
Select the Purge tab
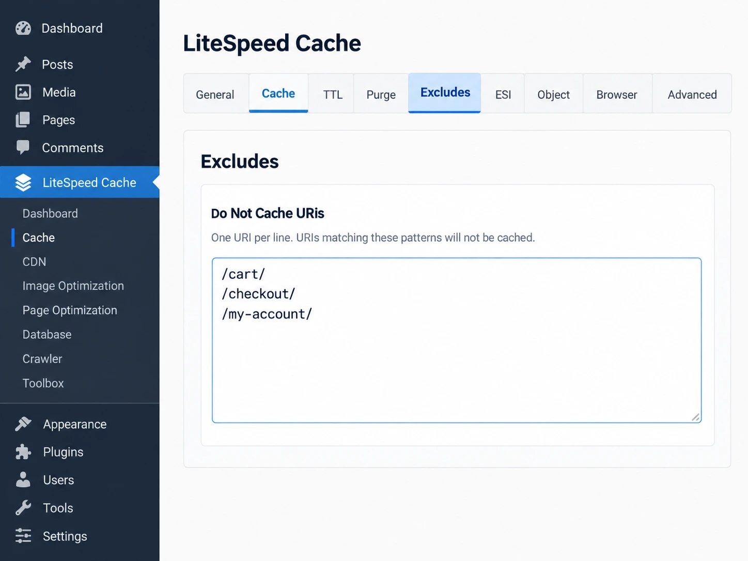381,95
